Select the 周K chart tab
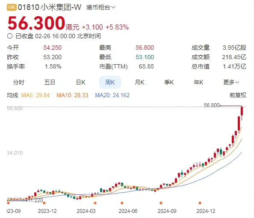This screenshot has height=218, width=254. tap(110, 82)
